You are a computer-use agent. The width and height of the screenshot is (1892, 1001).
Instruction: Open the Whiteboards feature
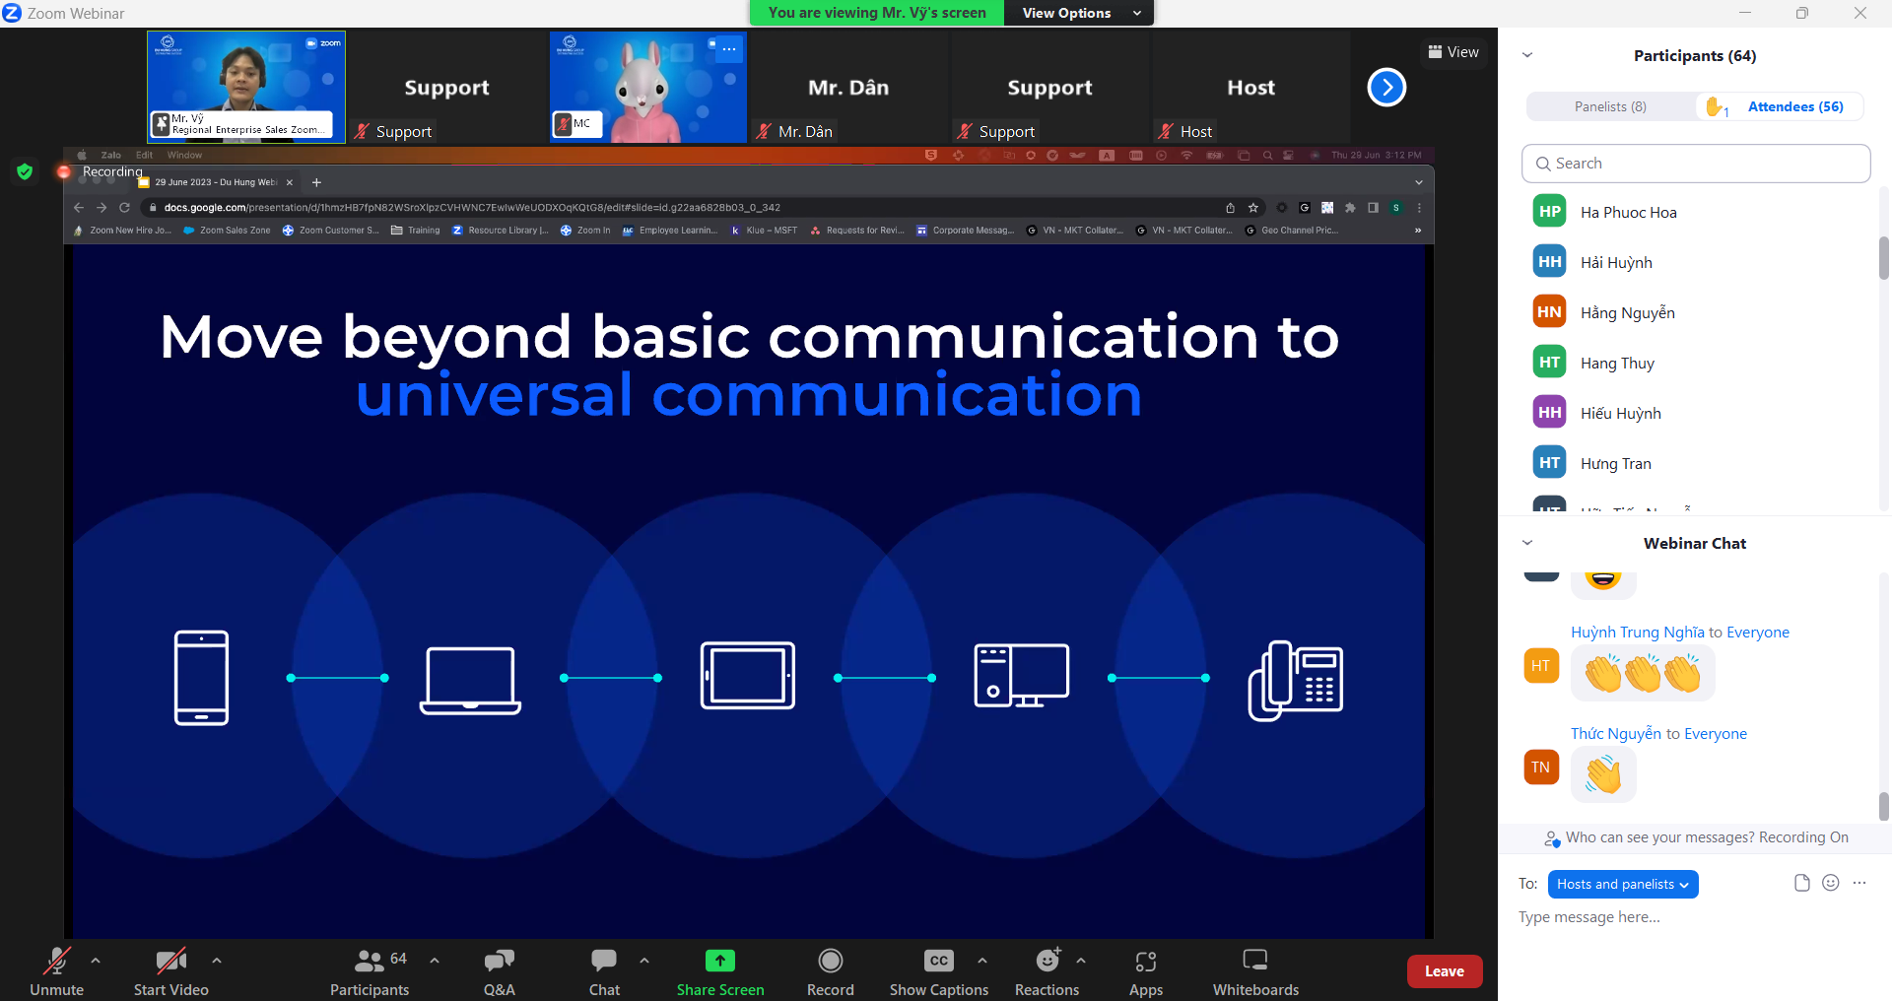pyautogui.click(x=1254, y=970)
